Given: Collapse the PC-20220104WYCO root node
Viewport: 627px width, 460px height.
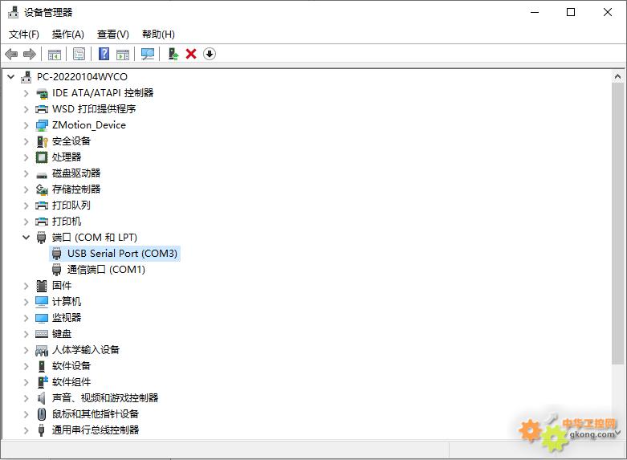Looking at the screenshot, I should pos(10,77).
